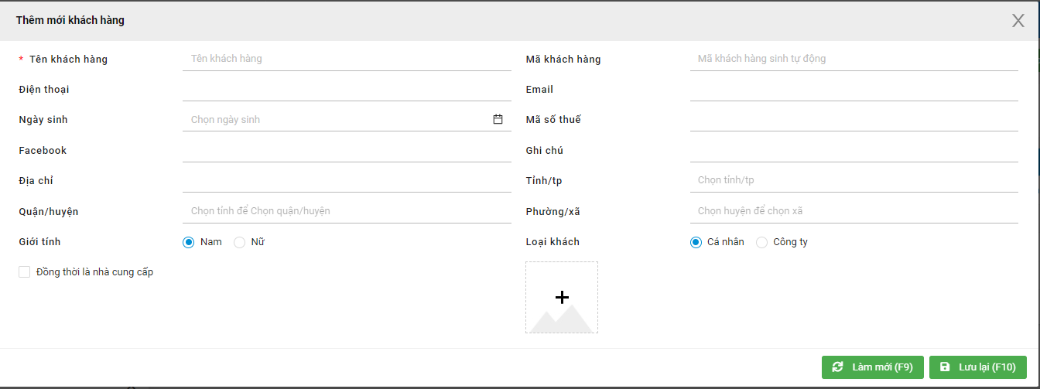1040x389 pixels.
Task: Click the customer image placeholder thumbnail
Action: (x=562, y=297)
